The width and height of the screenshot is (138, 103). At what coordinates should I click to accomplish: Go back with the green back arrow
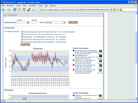coord(3,10)
